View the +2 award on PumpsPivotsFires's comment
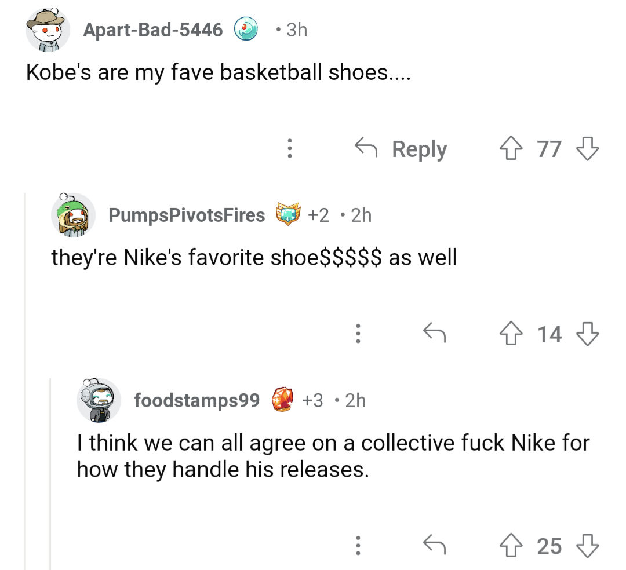 [288, 214]
